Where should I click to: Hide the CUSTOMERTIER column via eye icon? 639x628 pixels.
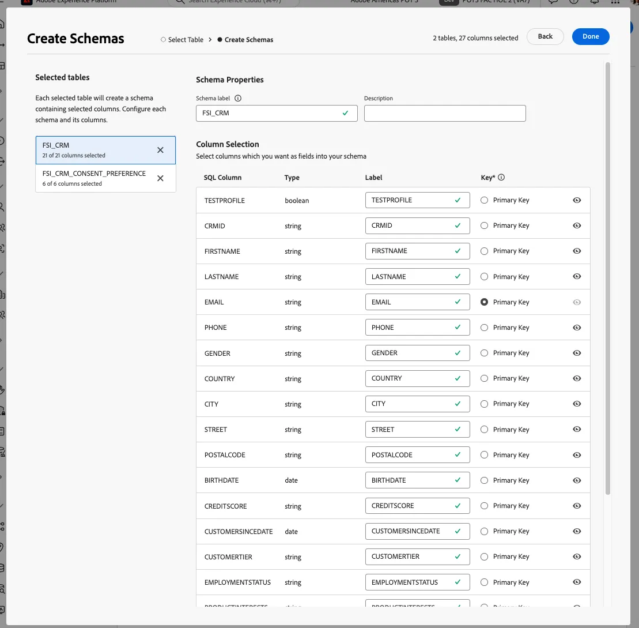pyautogui.click(x=577, y=556)
